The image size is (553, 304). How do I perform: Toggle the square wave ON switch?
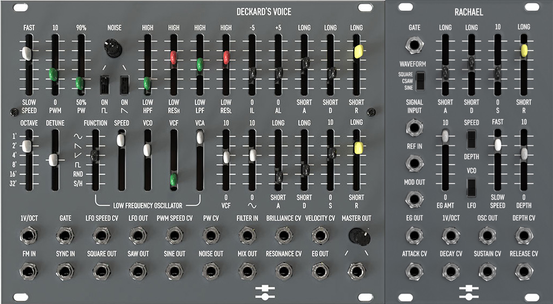pyautogui.click(x=105, y=84)
